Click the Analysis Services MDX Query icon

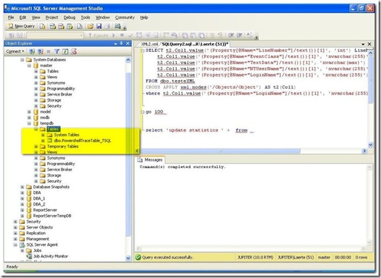click(x=53, y=26)
